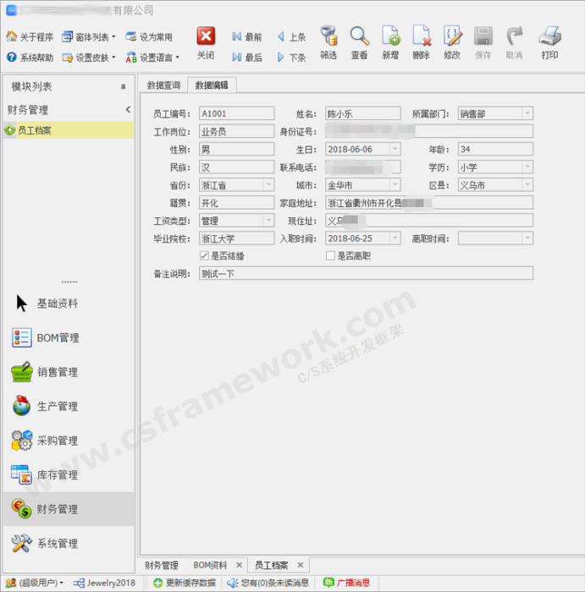585x592 pixels.
Task: Expand the 所属部门 dropdown
Action: (x=527, y=113)
